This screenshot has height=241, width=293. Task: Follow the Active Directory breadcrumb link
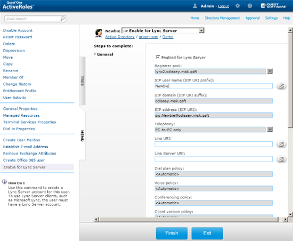120,37
